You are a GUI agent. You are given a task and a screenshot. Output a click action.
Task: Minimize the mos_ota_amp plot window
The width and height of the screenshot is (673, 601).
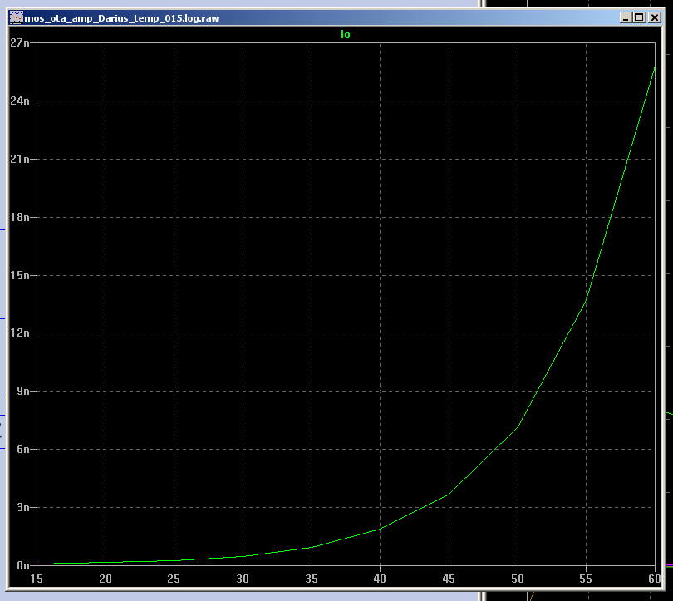(x=626, y=17)
